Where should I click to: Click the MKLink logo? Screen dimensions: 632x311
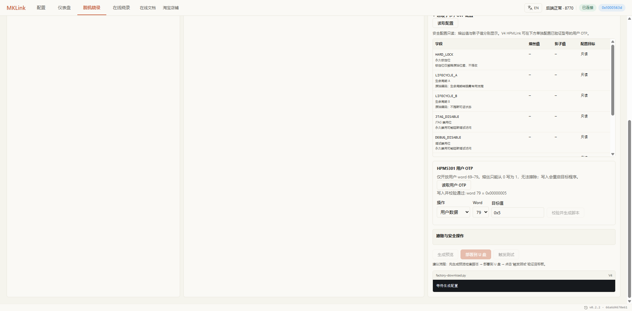pos(16,8)
